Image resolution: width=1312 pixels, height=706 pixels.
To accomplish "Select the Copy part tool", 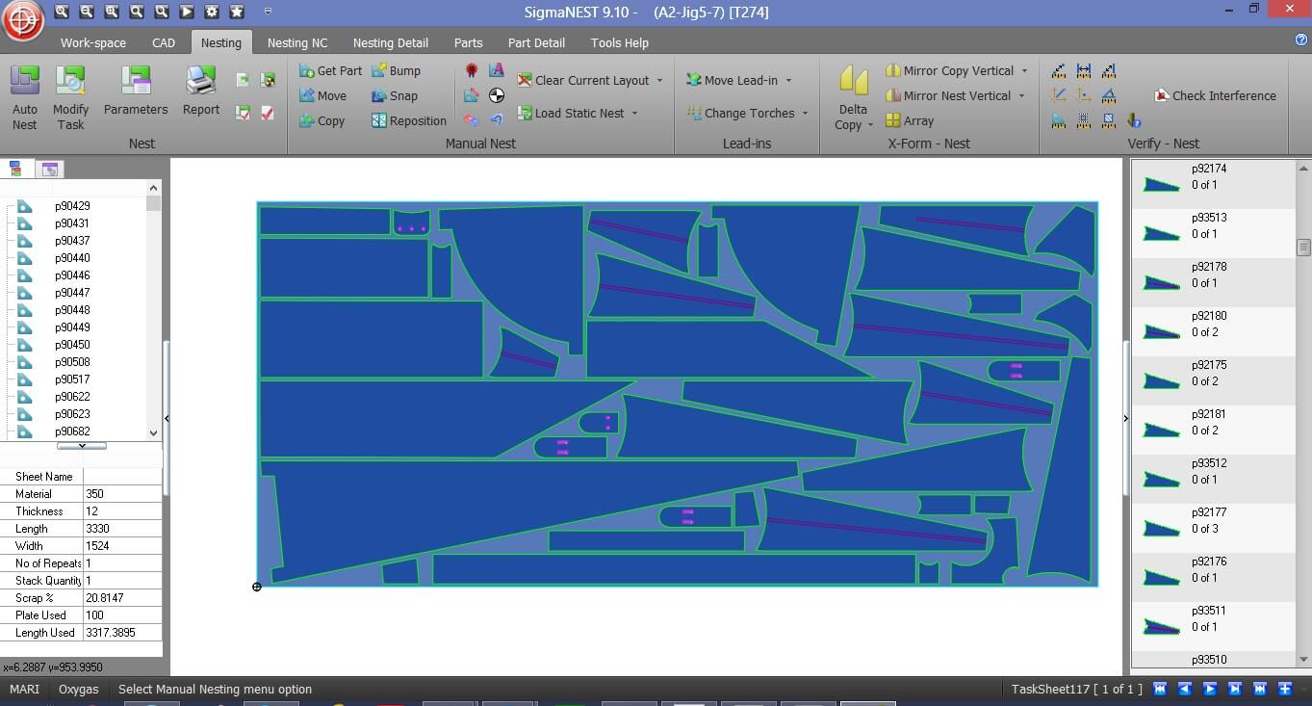I will click(x=322, y=120).
